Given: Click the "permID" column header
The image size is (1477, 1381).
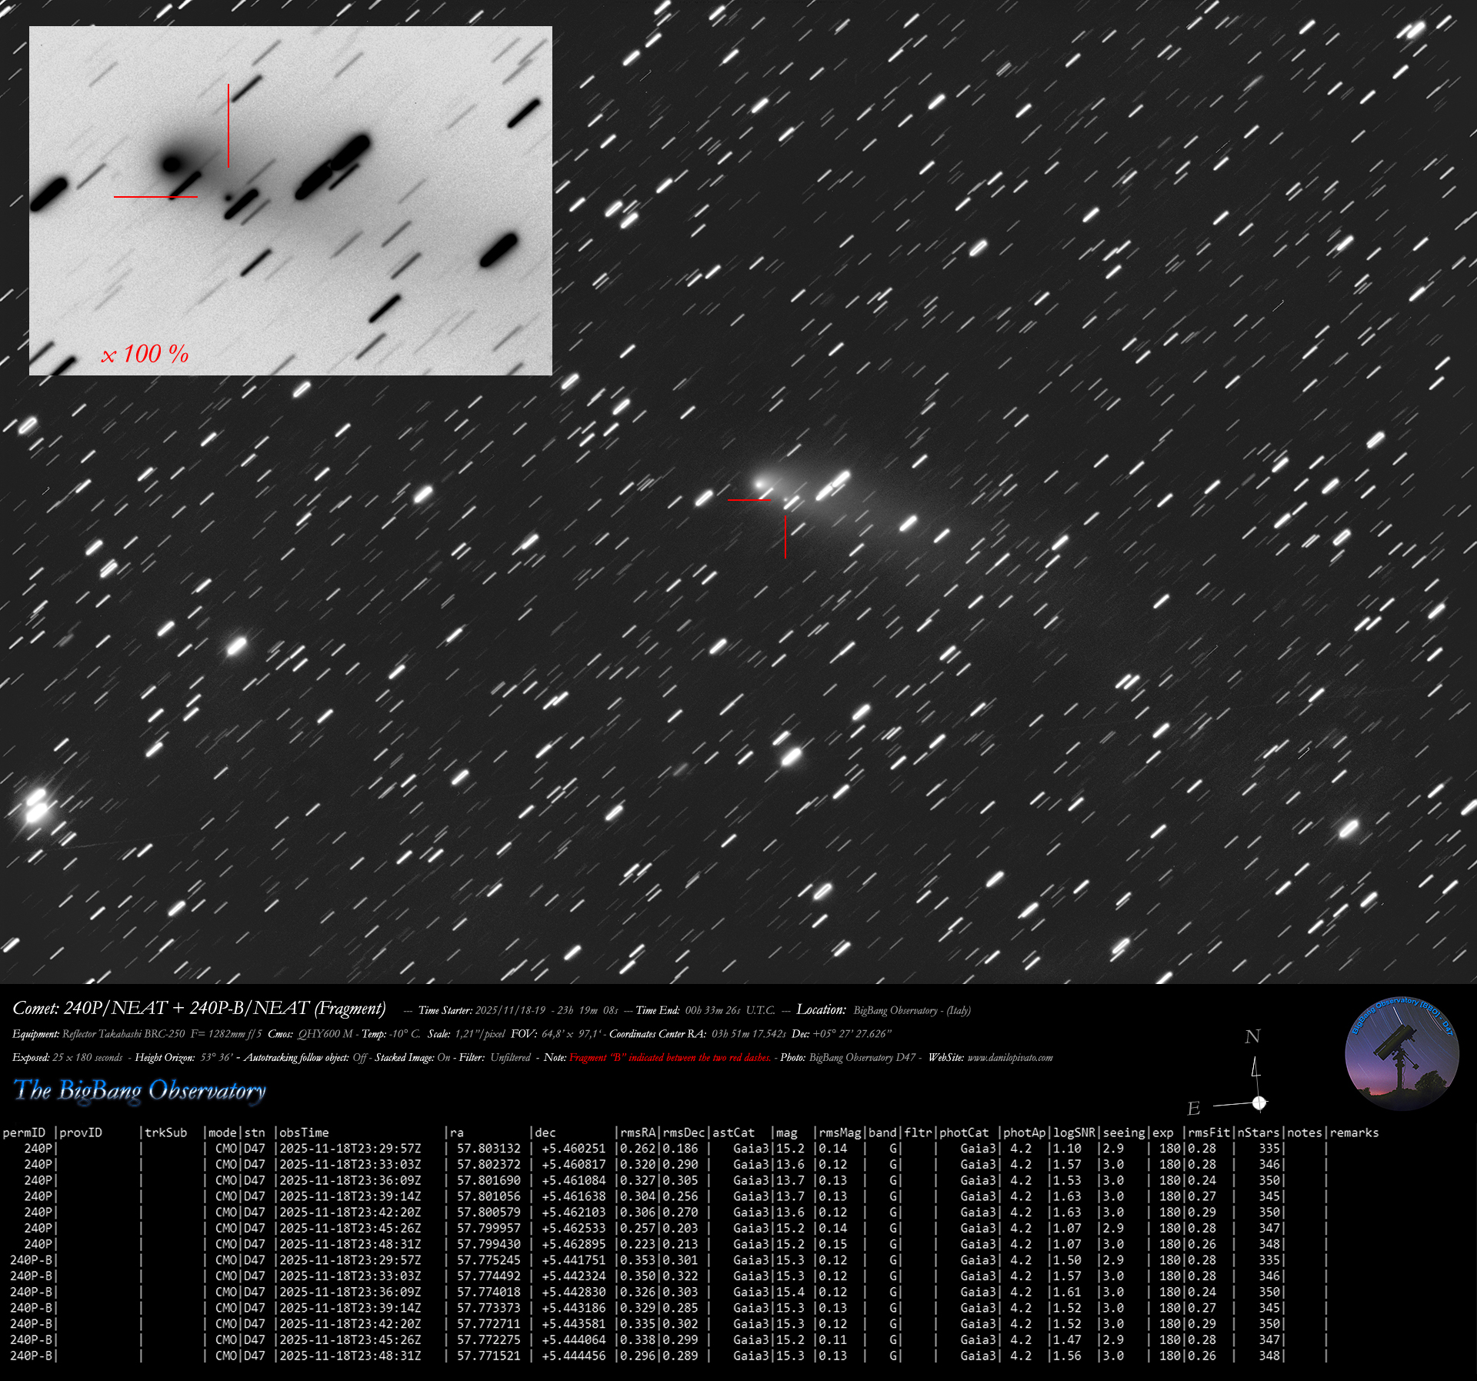Looking at the screenshot, I should (24, 1132).
